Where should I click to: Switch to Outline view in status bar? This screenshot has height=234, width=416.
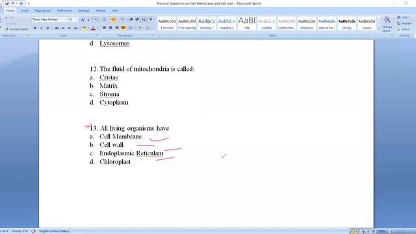[368, 231]
